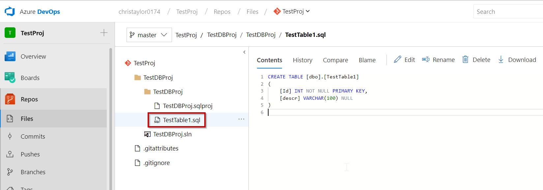The image size is (543, 190).
Task: Open Boards from the sidebar
Action: (x=30, y=78)
